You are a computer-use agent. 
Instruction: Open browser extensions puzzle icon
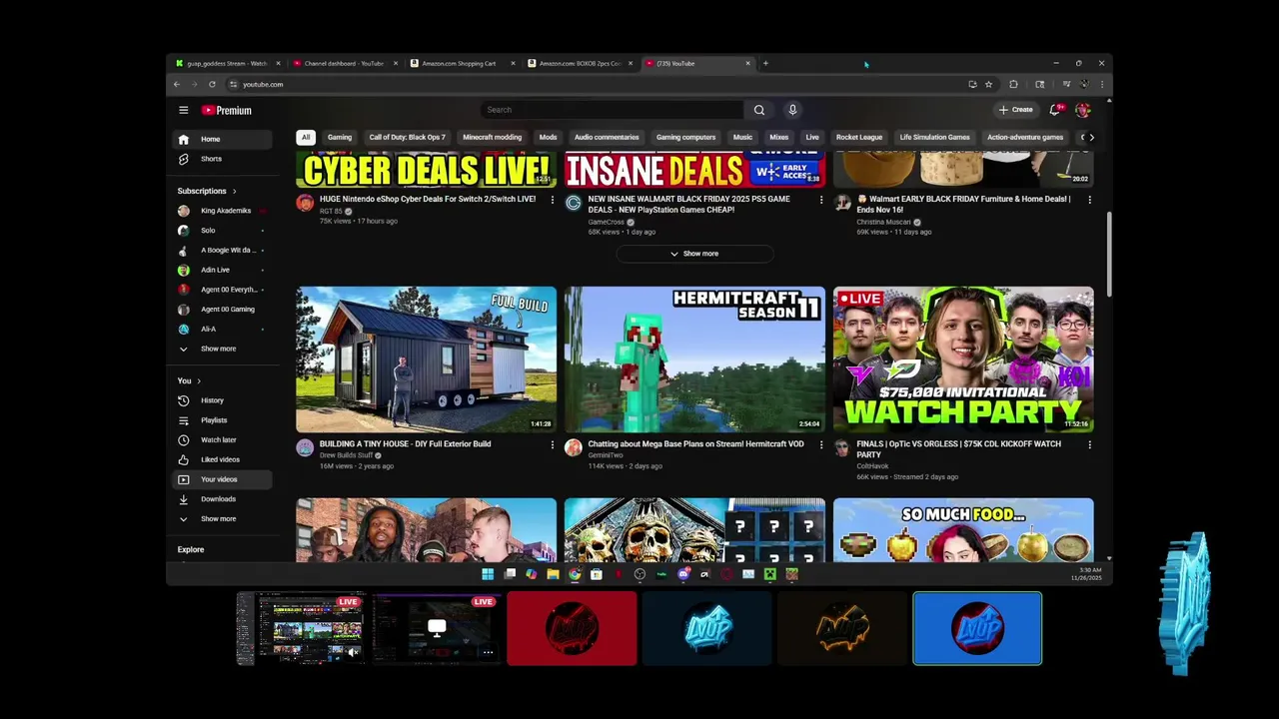tap(1013, 84)
